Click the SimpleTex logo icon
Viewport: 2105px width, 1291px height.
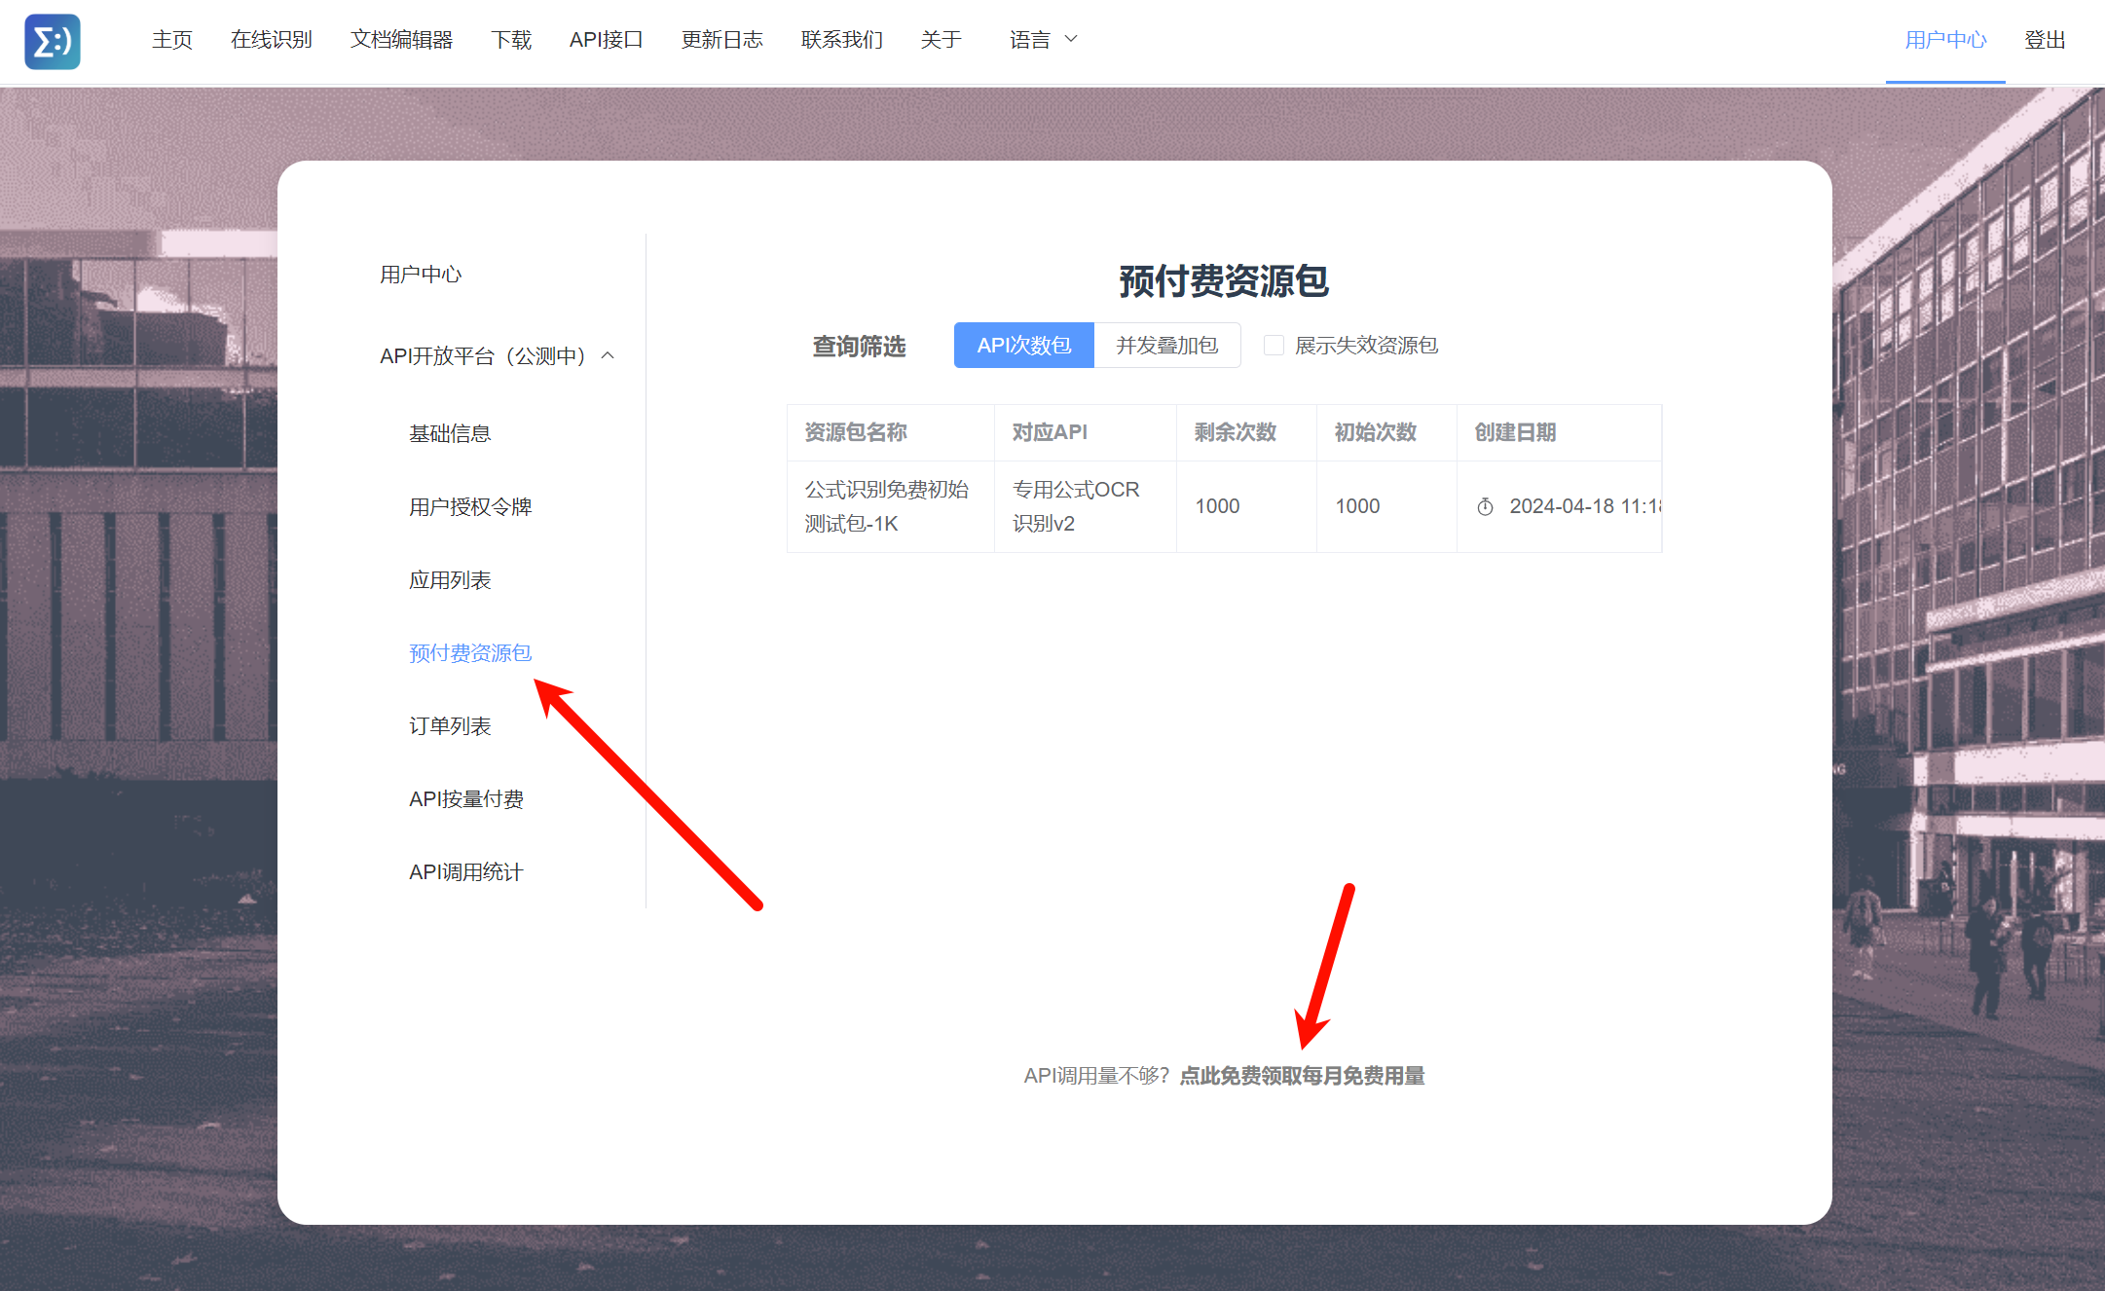53,41
